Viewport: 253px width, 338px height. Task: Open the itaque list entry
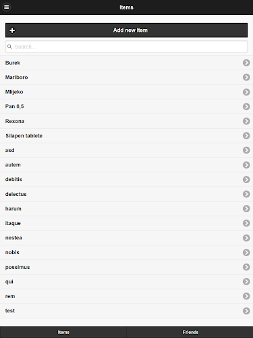(126, 223)
